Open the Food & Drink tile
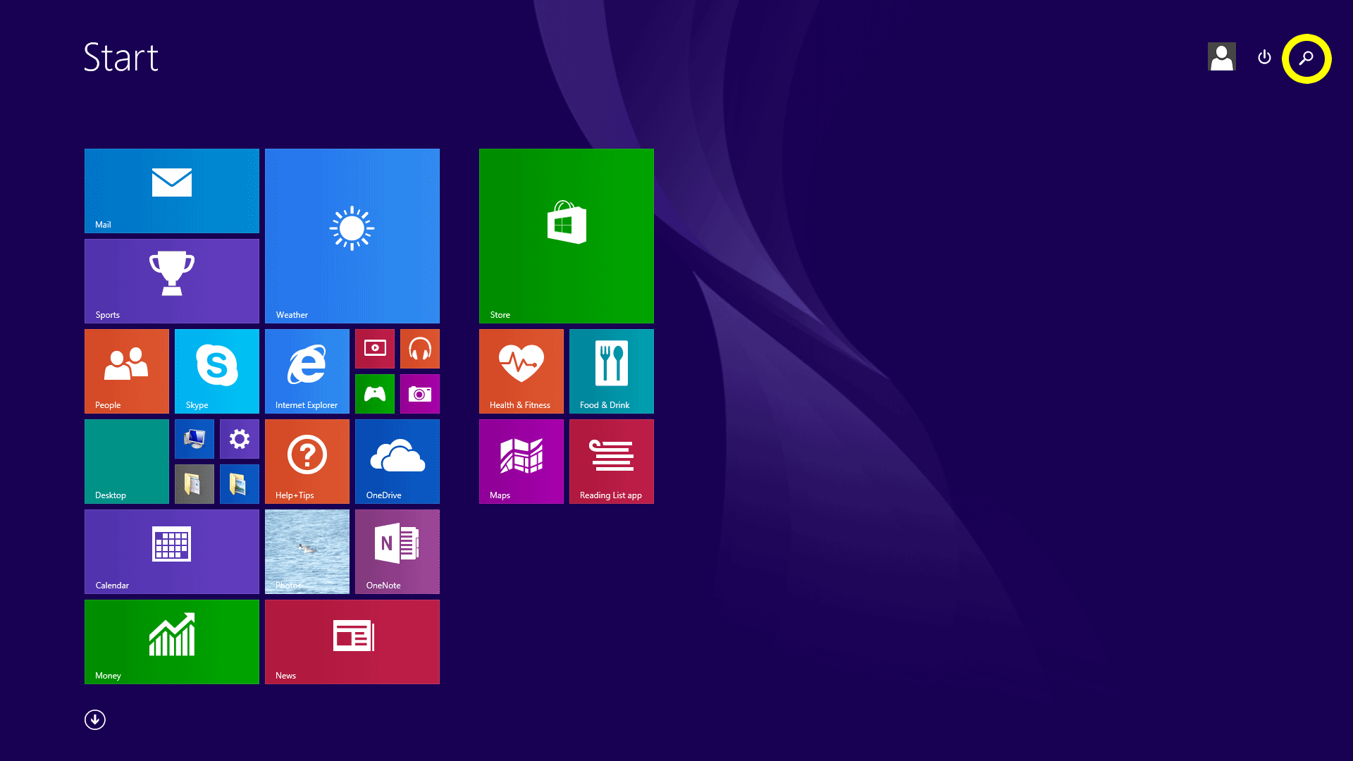This screenshot has height=761, width=1353. point(612,371)
